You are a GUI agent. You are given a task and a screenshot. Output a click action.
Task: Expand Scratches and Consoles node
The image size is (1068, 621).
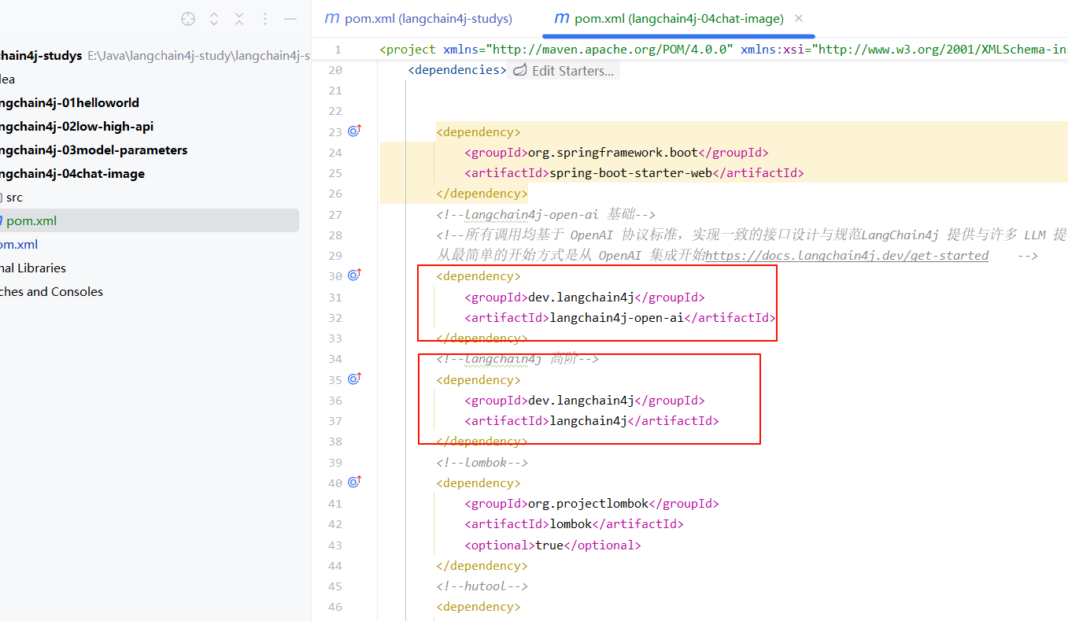point(51,291)
